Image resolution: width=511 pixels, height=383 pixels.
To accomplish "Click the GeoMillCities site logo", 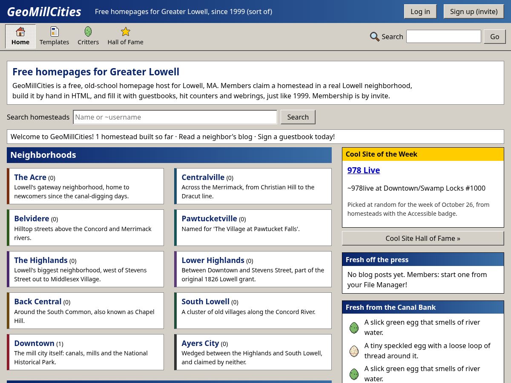I will point(44,11).
